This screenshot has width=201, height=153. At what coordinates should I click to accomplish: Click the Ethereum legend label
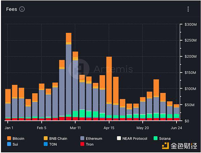94,139
